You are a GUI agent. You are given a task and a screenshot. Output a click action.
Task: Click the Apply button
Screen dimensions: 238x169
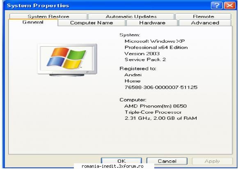[x=212, y=161]
